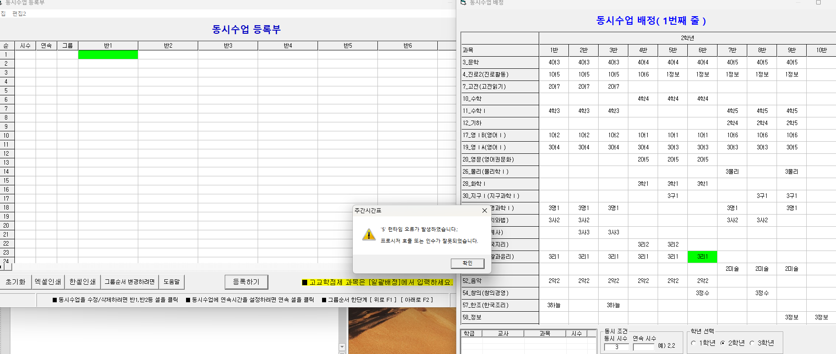
Task: Click the 반1 column header in 등록부
Action: [108, 45]
